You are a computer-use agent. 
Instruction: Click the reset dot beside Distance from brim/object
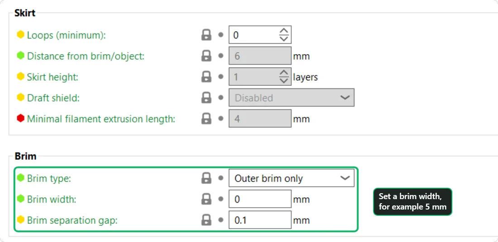221,56
